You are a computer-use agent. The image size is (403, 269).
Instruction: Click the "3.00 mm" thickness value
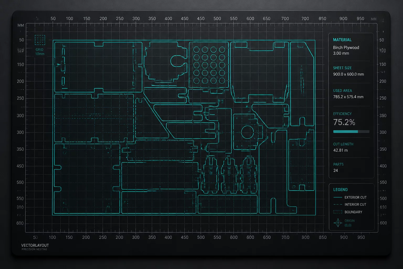pyautogui.click(x=341, y=53)
